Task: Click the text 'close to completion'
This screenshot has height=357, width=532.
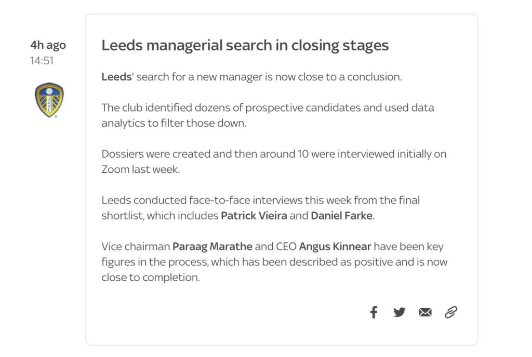Action: [x=151, y=278]
